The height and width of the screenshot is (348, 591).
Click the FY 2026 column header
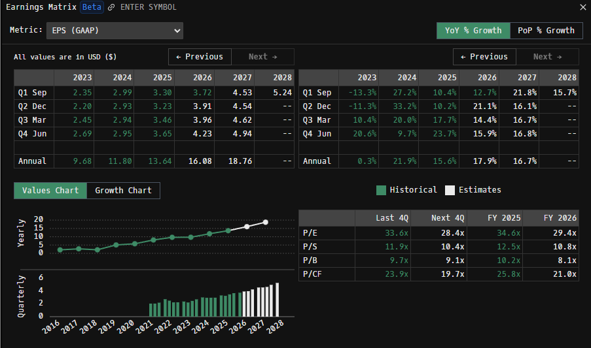[560, 218]
